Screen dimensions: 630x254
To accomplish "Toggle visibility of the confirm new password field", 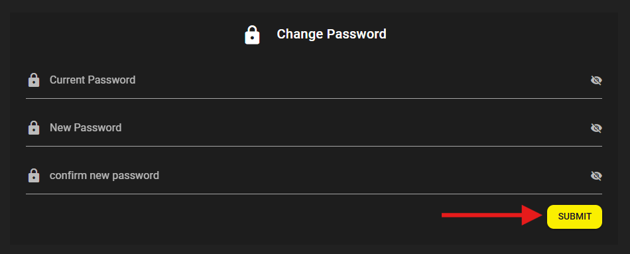I will coord(596,176).
